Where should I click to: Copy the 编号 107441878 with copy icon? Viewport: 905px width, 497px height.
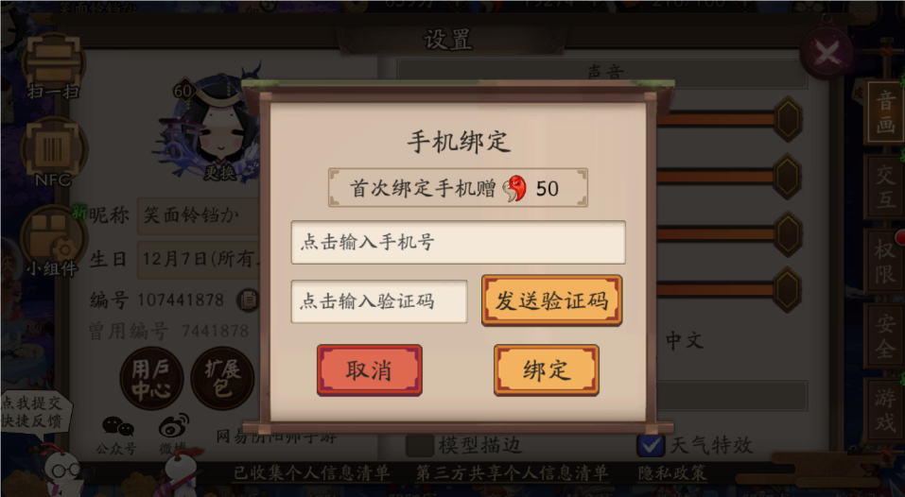tap(248, 300)
